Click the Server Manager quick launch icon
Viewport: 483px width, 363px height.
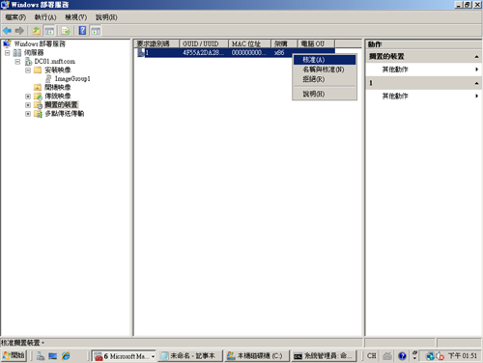[x=41, y=355]
